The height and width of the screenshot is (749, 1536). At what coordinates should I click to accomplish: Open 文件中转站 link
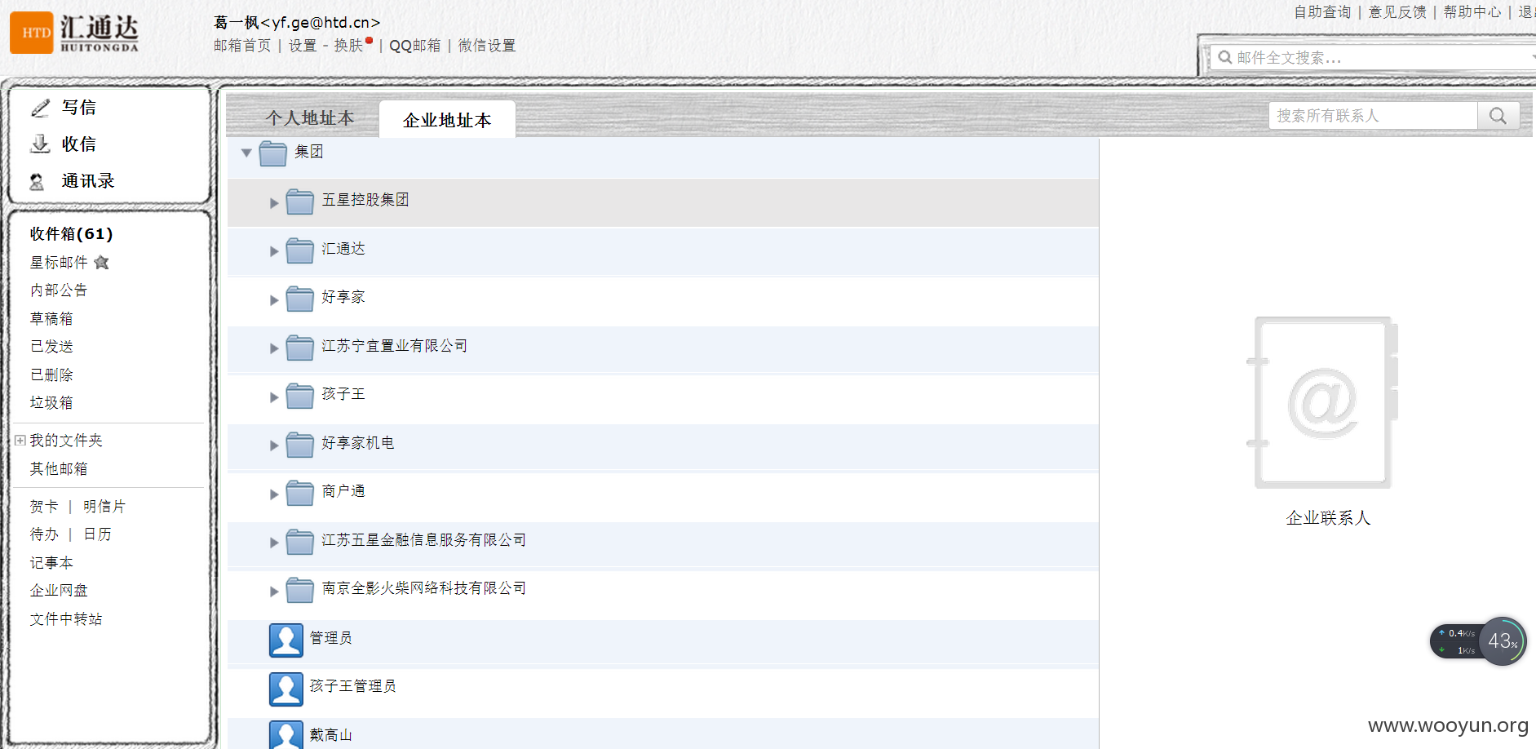click(x=66, y=619)
